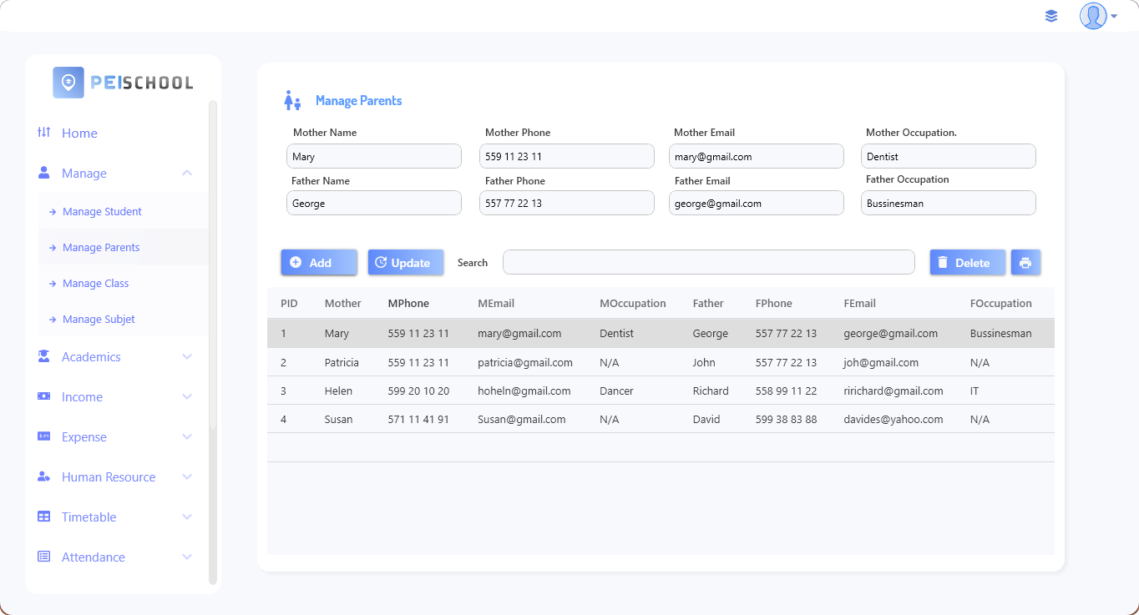Viewport: 1139px width, 615px height.
Task: Click the Search input field
Action: tap(708, 262)
